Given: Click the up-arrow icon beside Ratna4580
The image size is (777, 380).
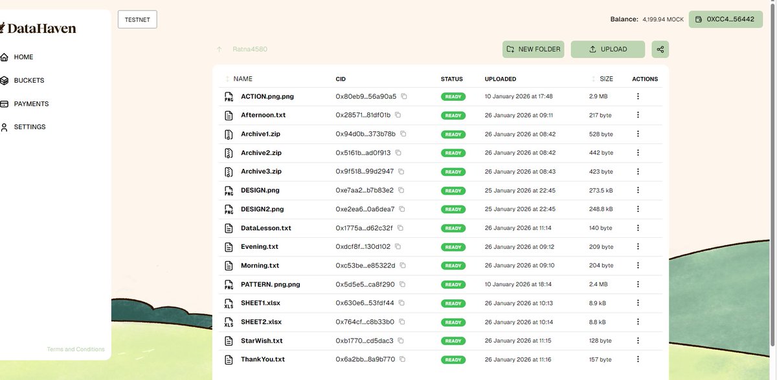Looking at the screenshot, I should click(x=219, y=49).
